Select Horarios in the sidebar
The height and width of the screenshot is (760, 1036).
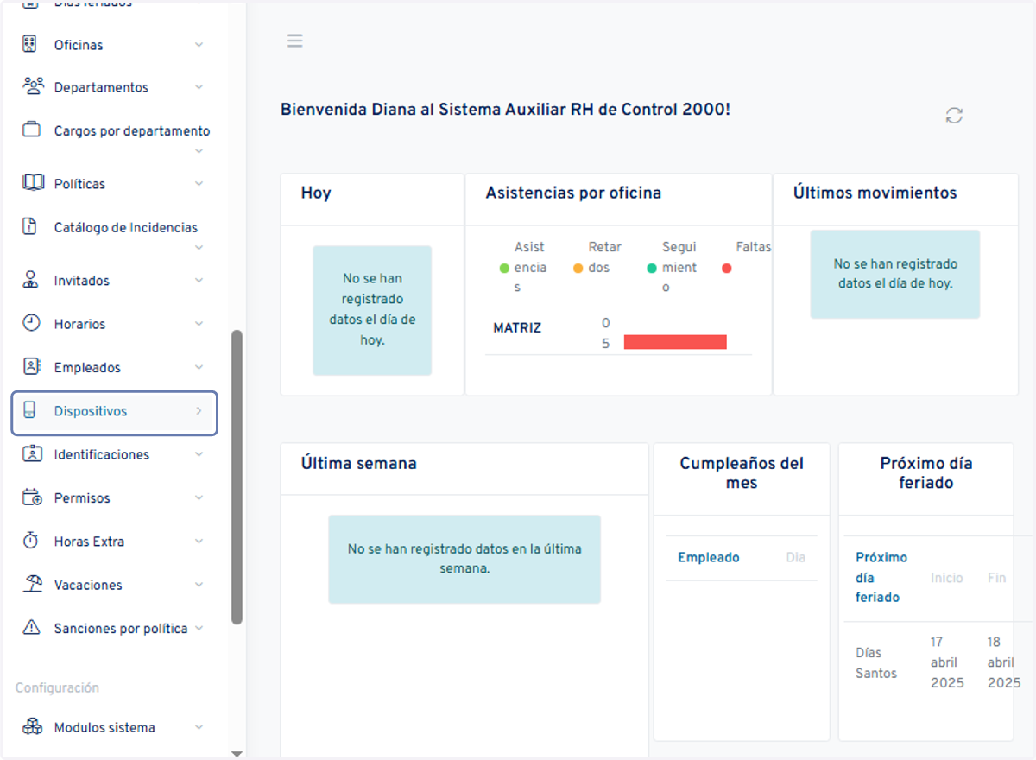114,324
